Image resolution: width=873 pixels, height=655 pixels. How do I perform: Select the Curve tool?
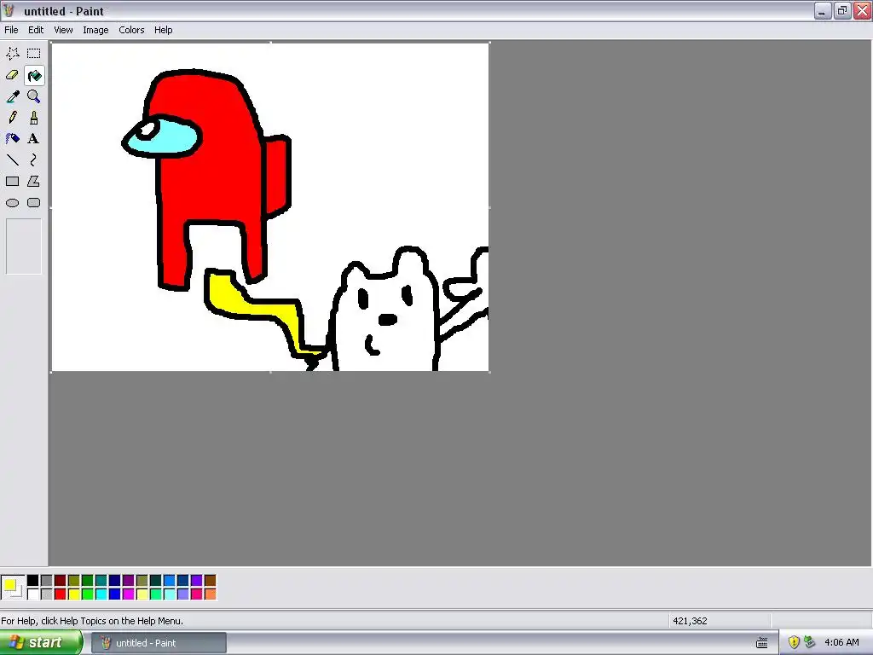34,159
